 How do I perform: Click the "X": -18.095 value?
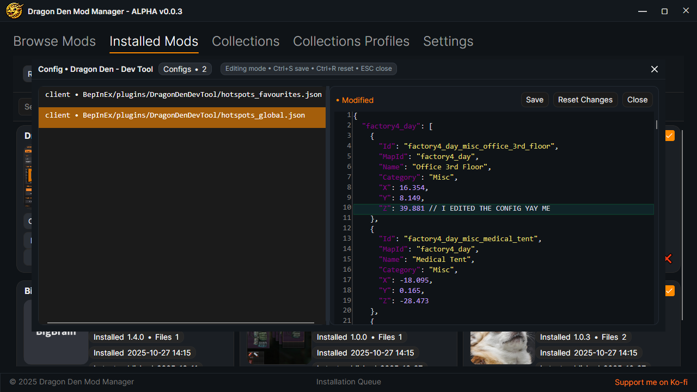(414, 280)
